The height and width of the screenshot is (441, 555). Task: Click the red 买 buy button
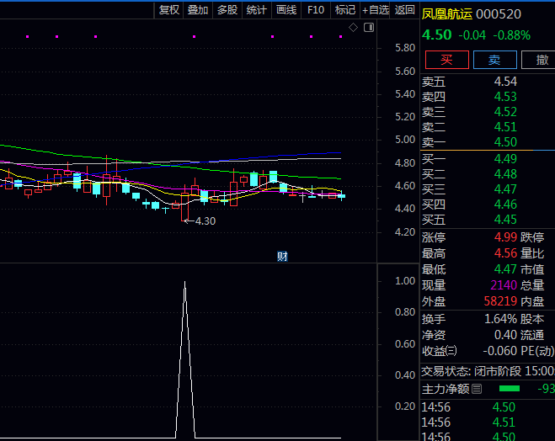coord(446,60)
